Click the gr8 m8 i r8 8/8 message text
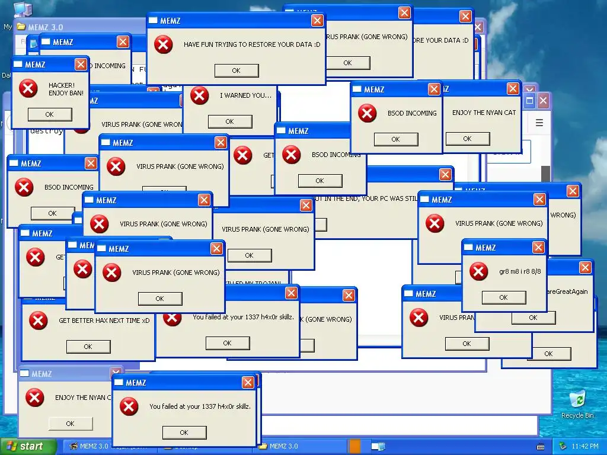This screenshot has width=607, height=455. click(520, 271)
